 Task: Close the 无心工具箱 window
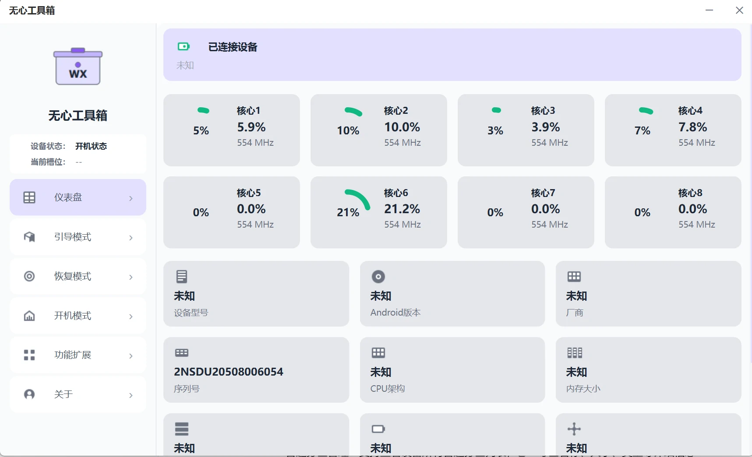tap(739, 10)
